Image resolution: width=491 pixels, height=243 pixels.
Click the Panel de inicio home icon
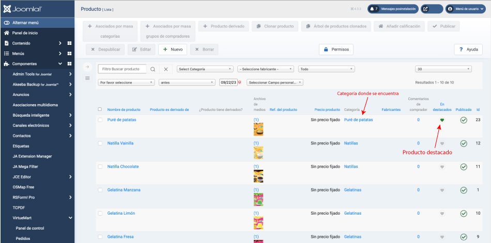tap(6, 33)
